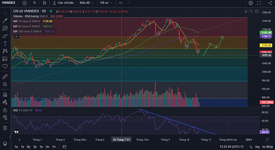Enter fullscreen mode
The image size is (275, 150).
click(x=259, y=3)
